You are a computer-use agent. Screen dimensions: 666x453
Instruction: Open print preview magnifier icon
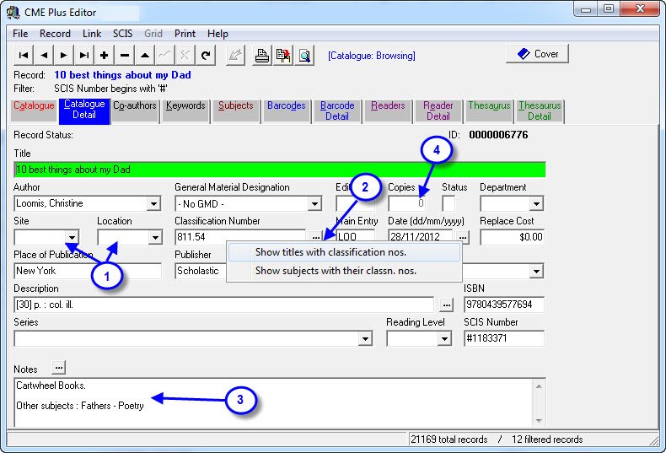(304, 56)
